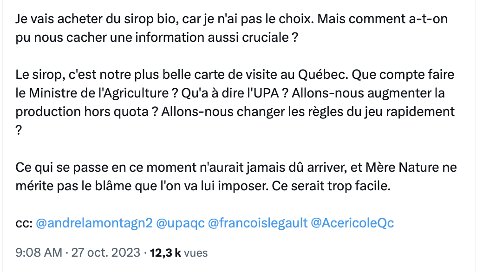Click the 12,3 k vues counter
Viewport: 483px width, 272px height.
[179, 253]
